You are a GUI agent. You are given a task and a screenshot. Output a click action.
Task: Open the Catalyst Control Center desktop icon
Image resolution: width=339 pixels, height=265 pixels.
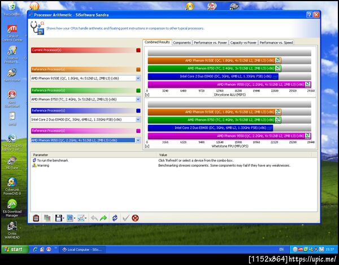pos(12,33)
